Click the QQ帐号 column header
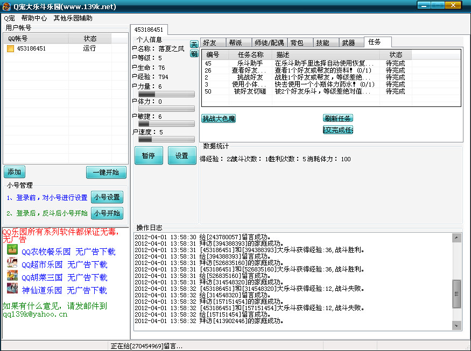Screen dimensions: 471x351 [36, 38]
